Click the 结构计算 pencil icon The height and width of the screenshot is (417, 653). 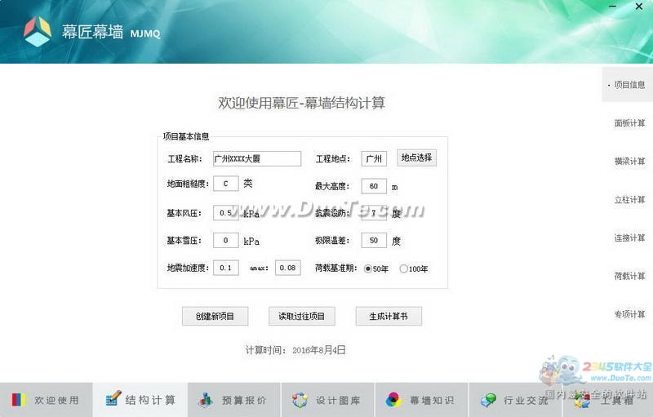coord(113,398)
